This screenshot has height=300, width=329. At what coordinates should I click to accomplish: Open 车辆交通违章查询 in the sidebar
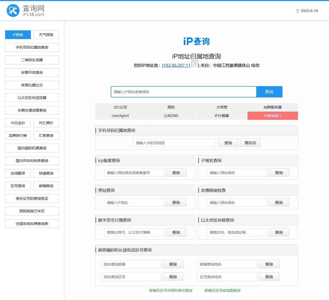[x=32, y=110]
